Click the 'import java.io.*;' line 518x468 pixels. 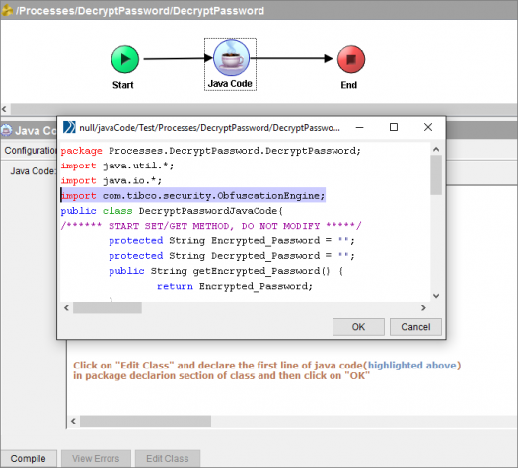(x=111, y=180)
